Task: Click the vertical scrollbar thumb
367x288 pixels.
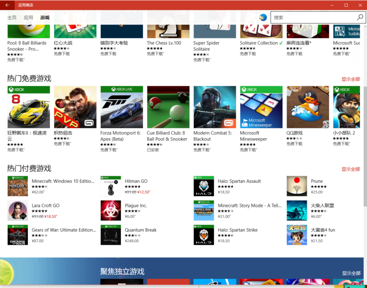Action: [x=365, y=146]
